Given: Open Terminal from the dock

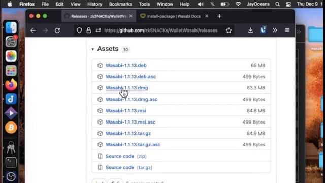Looking at the screenshot, I should click(x=11, y=162).
